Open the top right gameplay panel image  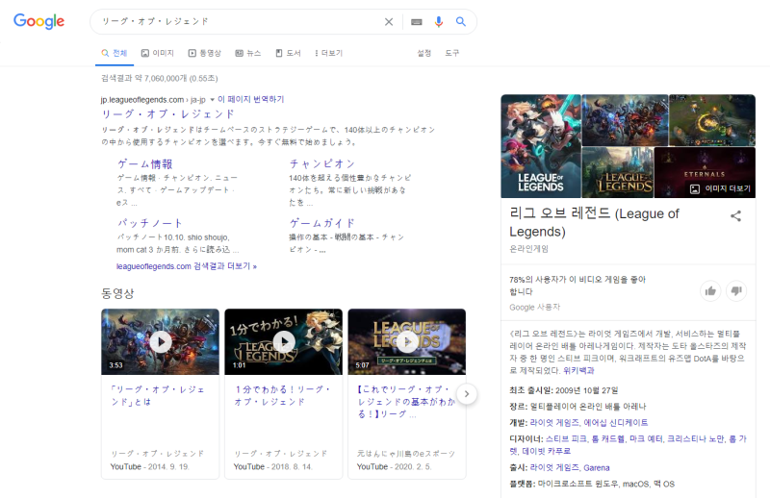(x=712, y=120)
